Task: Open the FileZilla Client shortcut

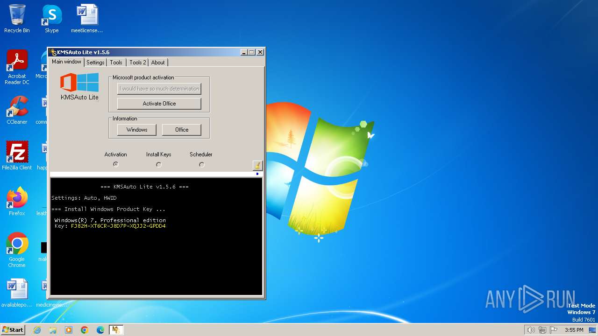Action: [x=17, y=155]
